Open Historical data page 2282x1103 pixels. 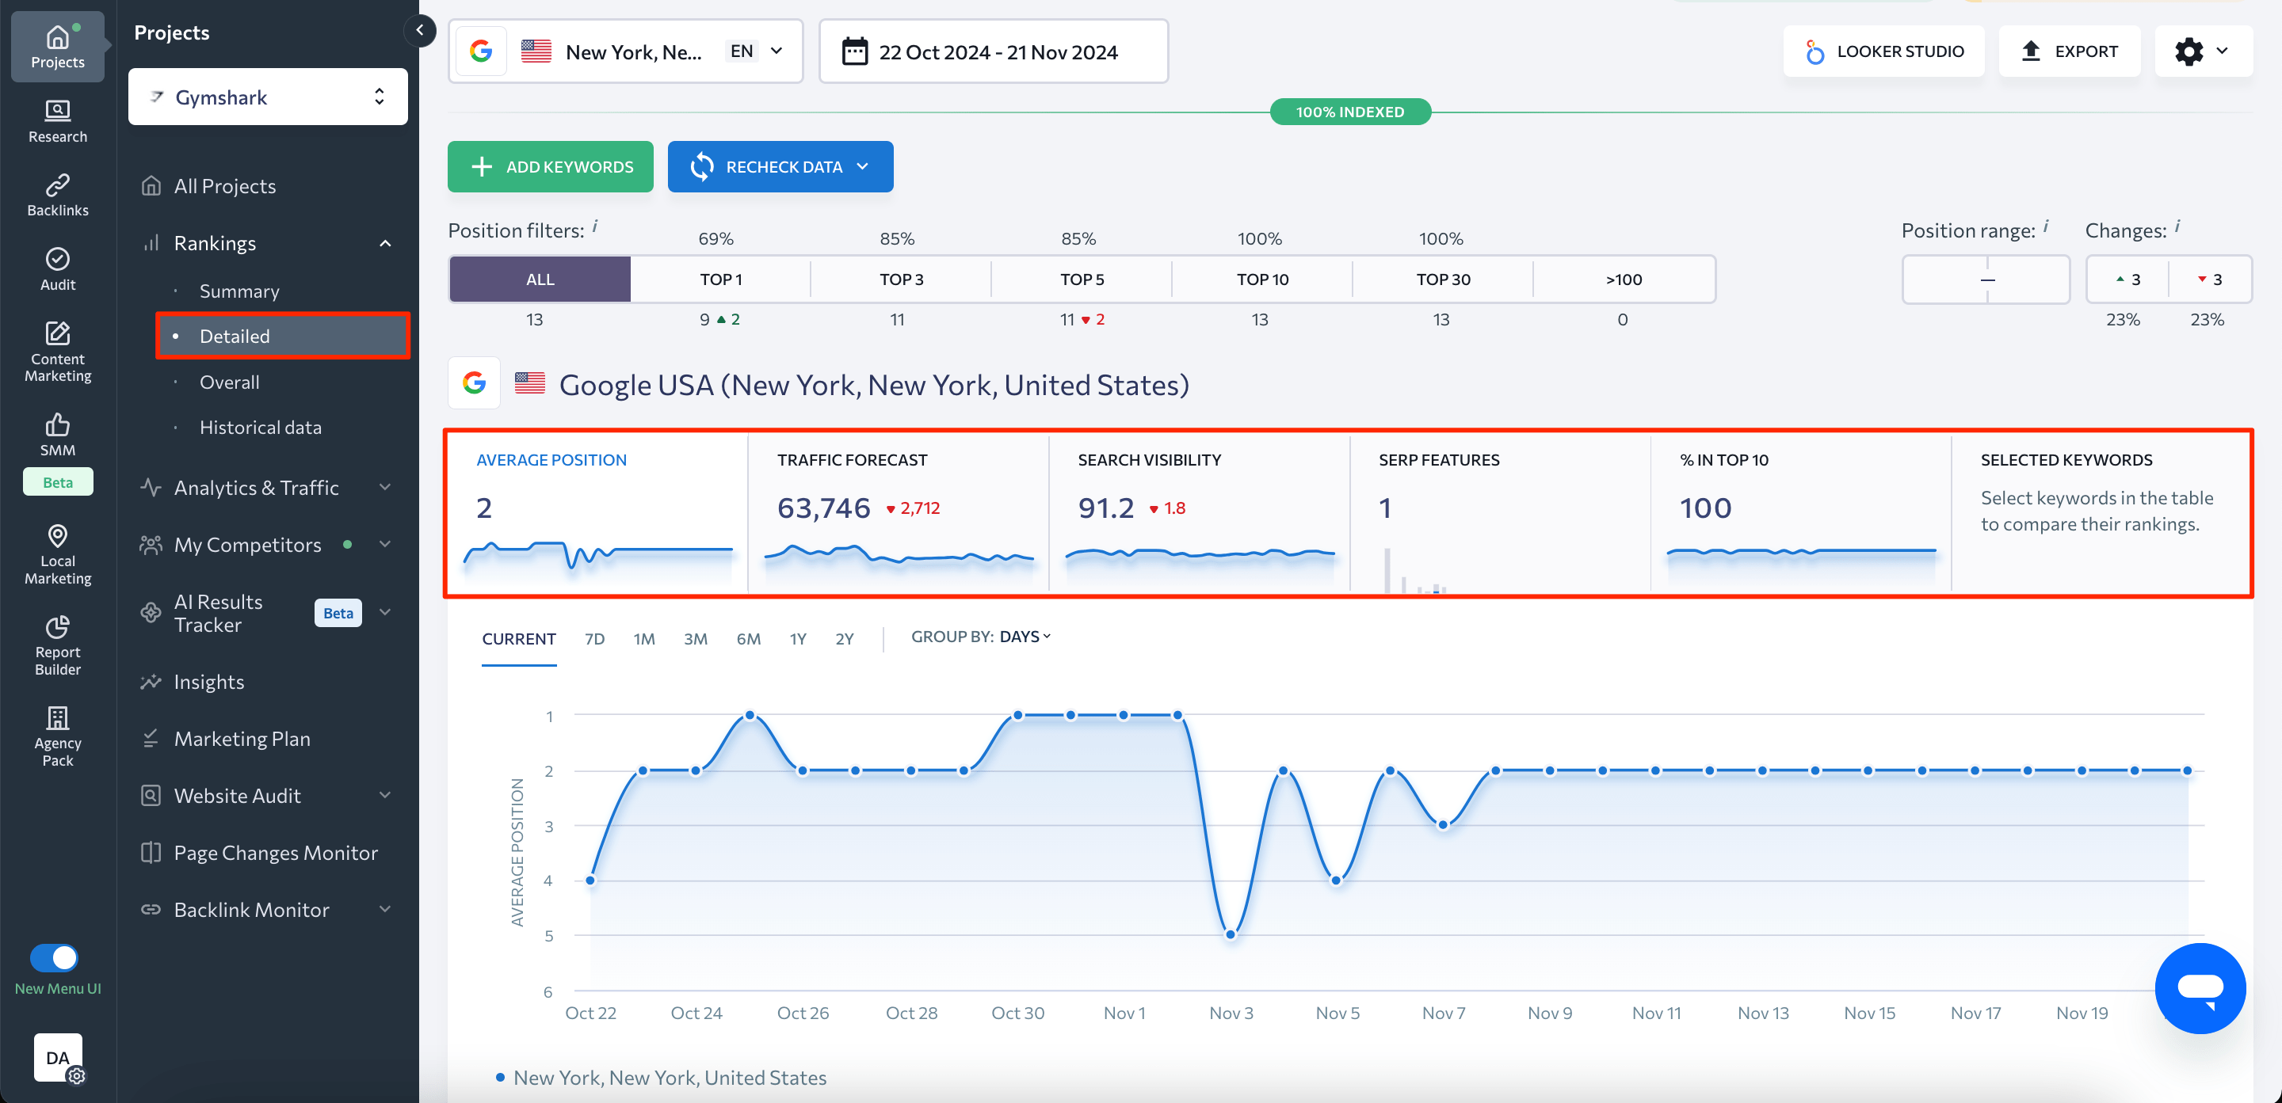click(x=261, y=428)
